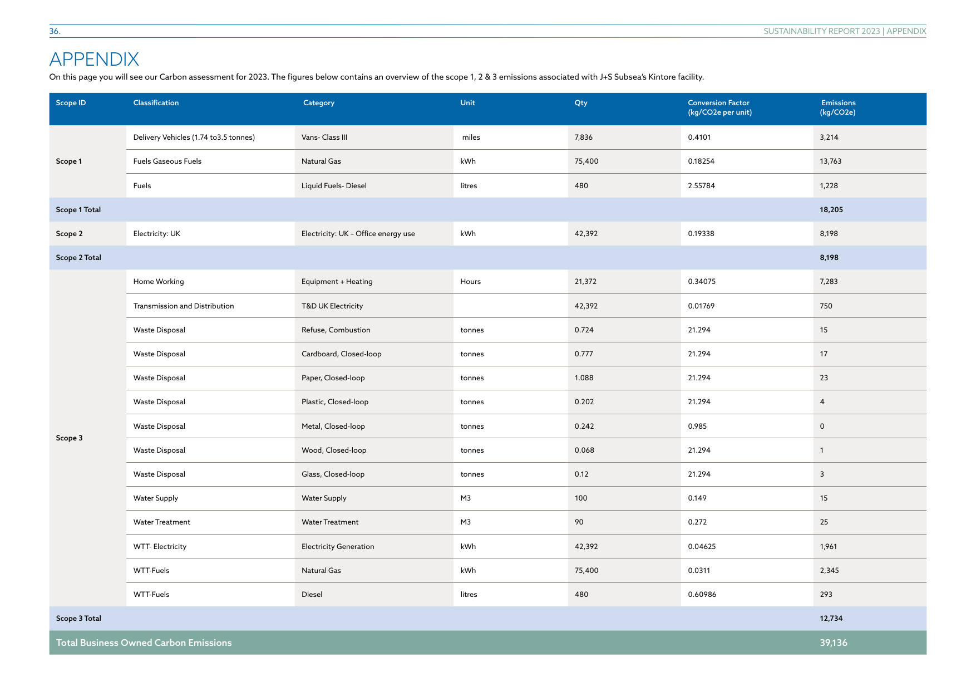Click the 18,205 total value
This screenshot has height=691, width=976.
coord(831,210)
